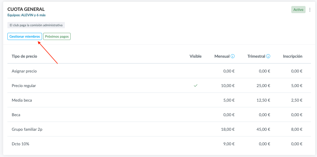Select the Asignar precio row

click(24, 71)
